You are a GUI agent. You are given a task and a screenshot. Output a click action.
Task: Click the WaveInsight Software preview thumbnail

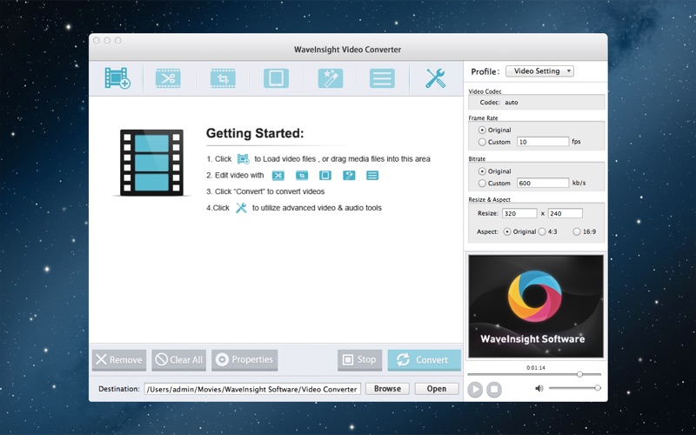coord(536,306)
